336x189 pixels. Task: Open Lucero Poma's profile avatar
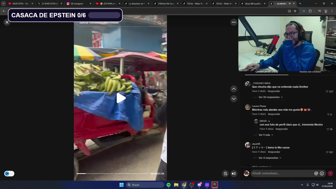pos(248,107)
